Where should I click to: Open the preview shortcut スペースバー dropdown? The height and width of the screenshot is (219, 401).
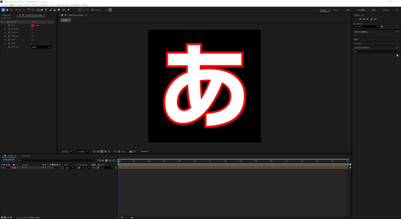(x=366, y=27)
